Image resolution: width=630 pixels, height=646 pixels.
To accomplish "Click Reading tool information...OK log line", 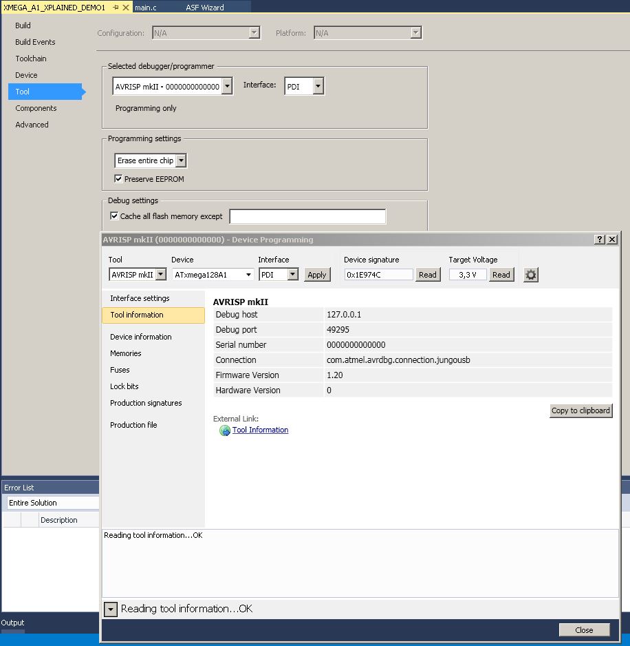I will point(153,535).
